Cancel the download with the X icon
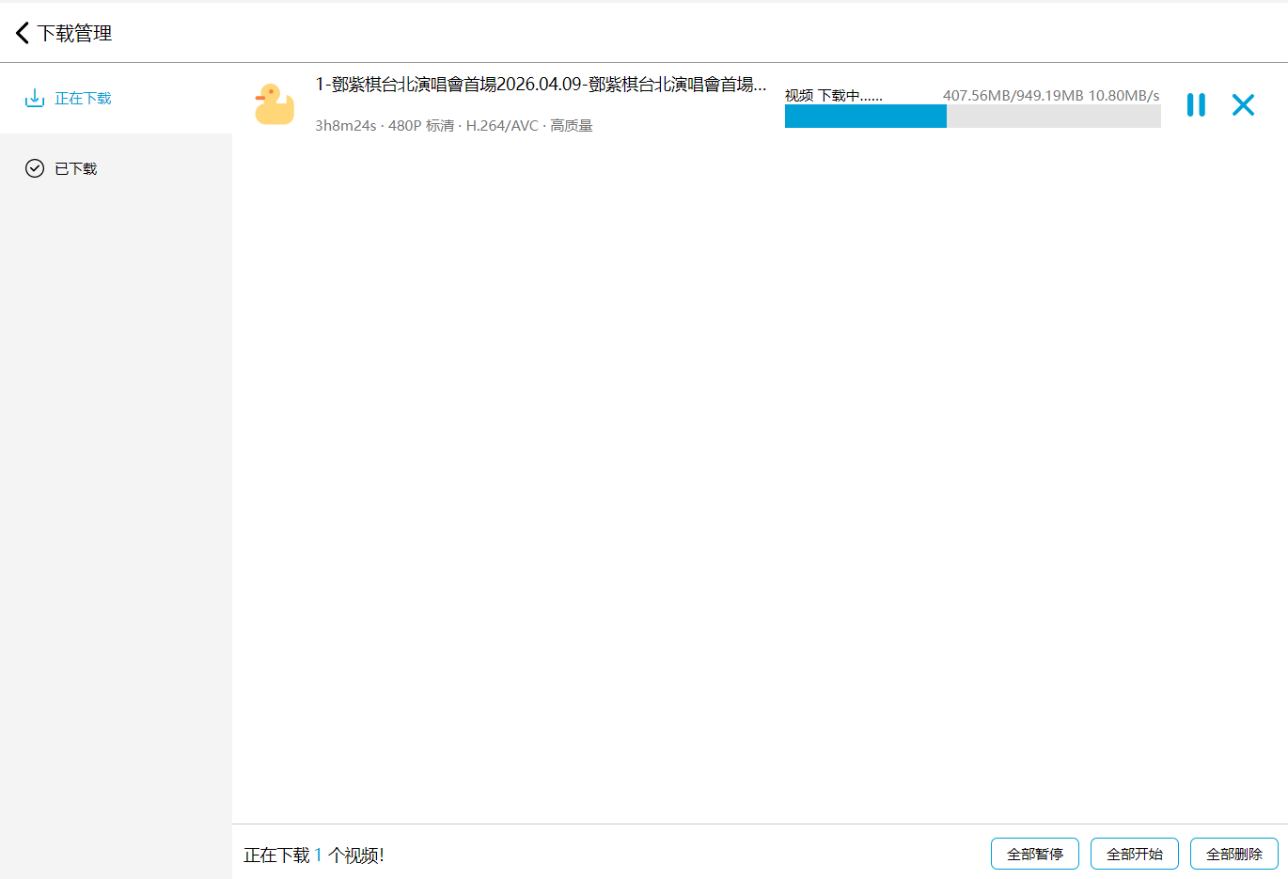The width and height of the screenshot is (1288, 879). [x=1243, y=104]
